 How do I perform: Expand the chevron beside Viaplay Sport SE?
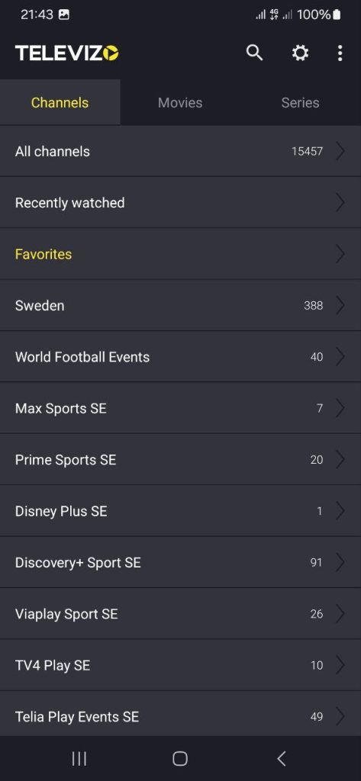click(x=340, y=614)
